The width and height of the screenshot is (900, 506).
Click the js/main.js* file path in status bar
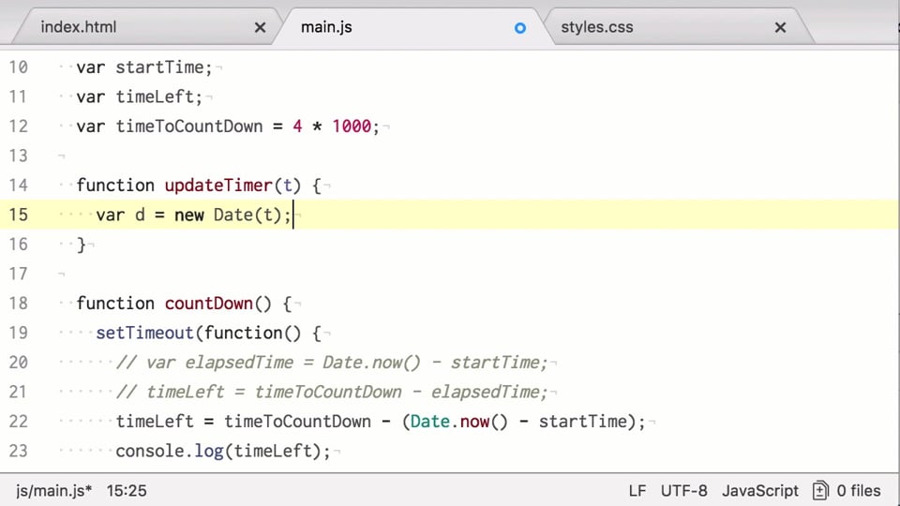(53, 491)
